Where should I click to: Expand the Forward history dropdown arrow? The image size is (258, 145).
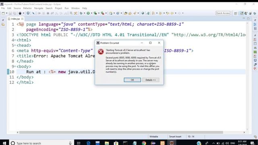click(x=183, y=13)
